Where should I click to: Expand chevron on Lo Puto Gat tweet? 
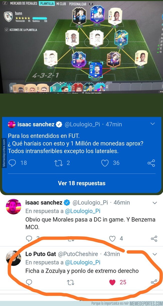(x=155, y=254)
